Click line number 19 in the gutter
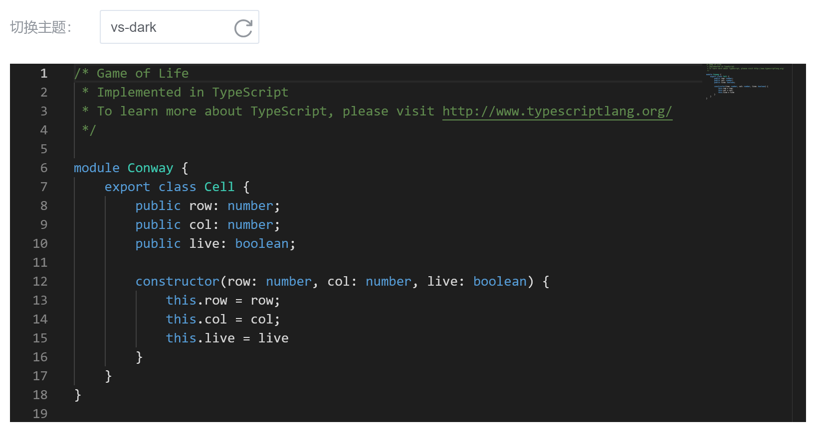The height and width of the screenshot is (432, 816). [40, 414]
